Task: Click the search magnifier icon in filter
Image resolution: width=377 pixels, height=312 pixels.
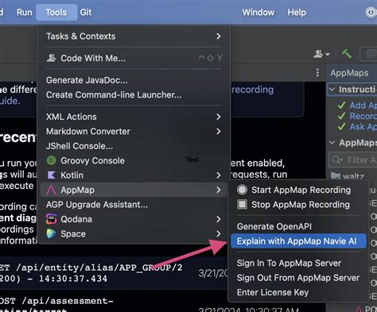Action: [337, 160]
